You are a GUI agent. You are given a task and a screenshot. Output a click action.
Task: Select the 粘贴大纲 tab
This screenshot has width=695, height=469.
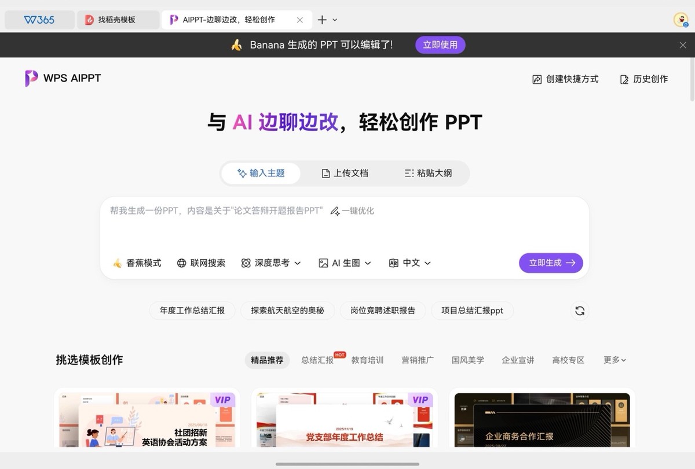coord(427,173)
